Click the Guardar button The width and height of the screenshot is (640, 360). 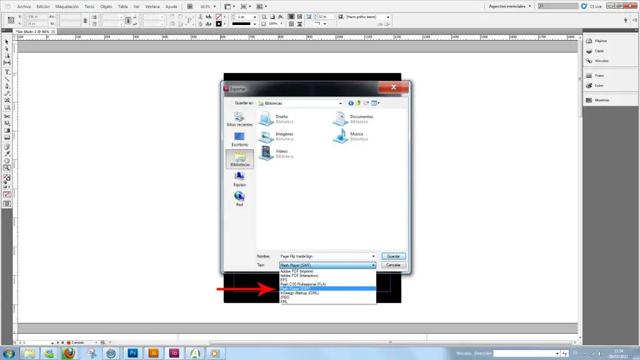coord(394,256)
